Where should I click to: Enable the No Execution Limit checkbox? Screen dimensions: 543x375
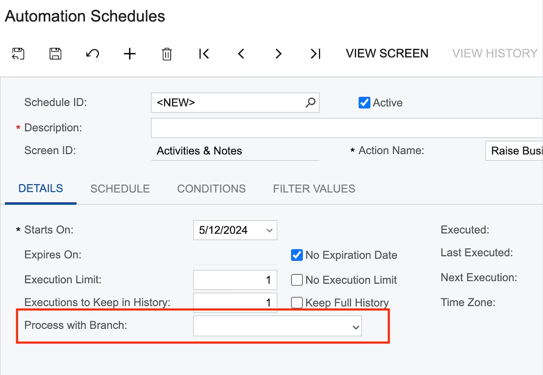pos(297,280)
